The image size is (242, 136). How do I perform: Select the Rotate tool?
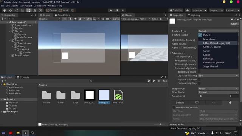click(17, 11)
